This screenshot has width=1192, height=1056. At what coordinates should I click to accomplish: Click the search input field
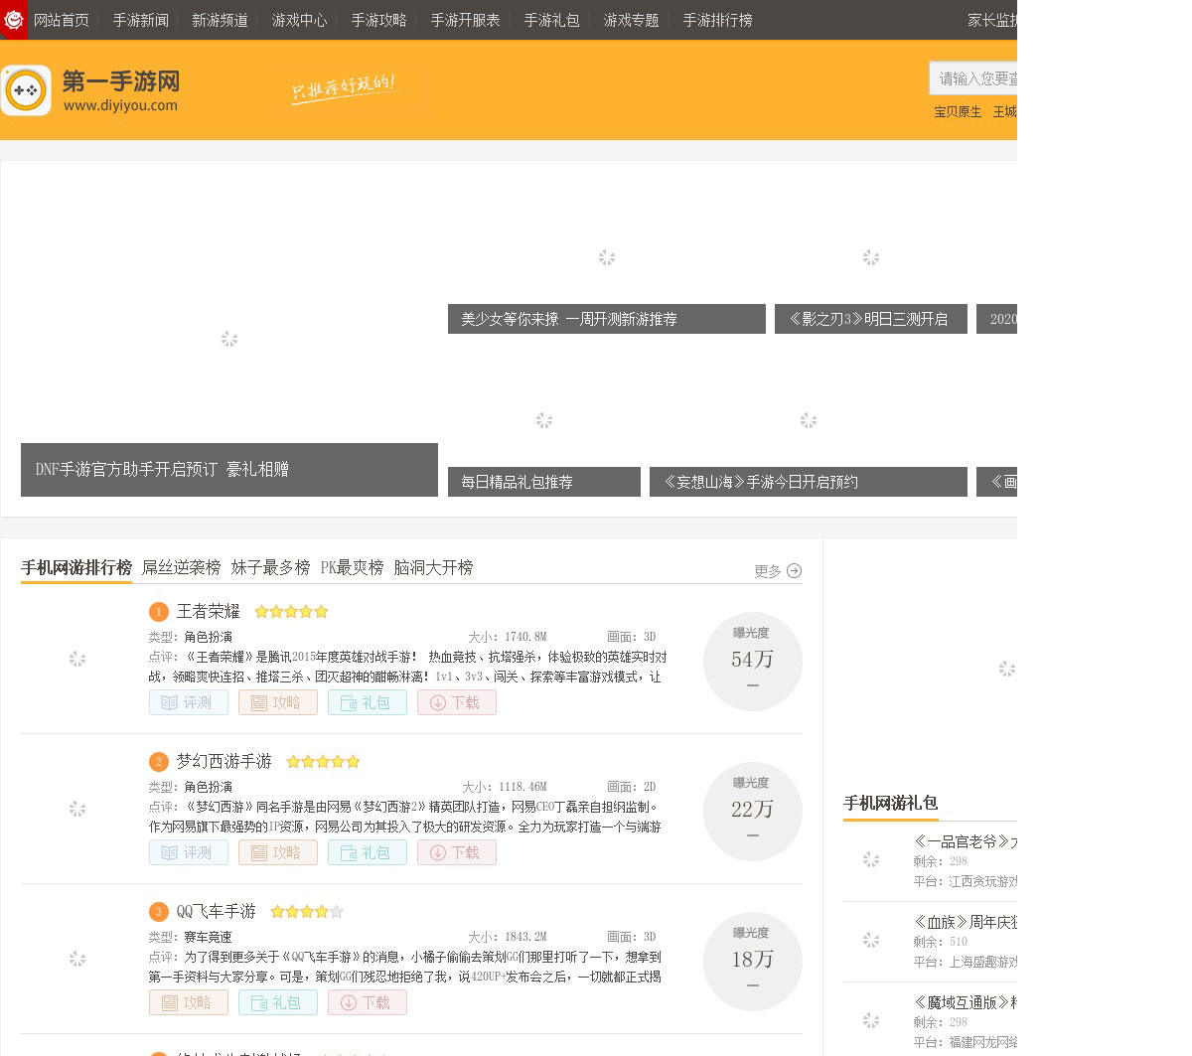pos(975,78)
